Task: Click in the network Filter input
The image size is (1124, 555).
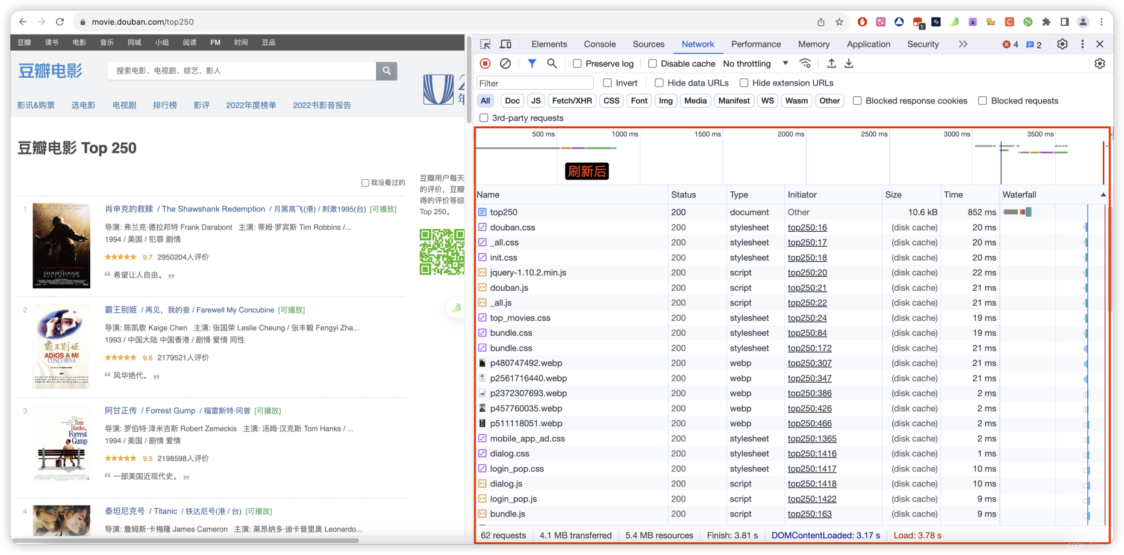Action: (x=535, y=83)
